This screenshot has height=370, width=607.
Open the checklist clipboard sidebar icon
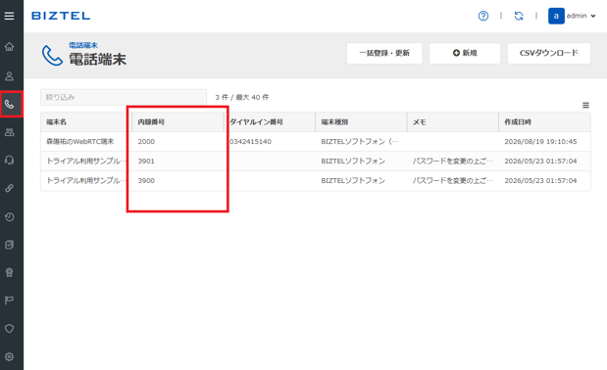9,245
